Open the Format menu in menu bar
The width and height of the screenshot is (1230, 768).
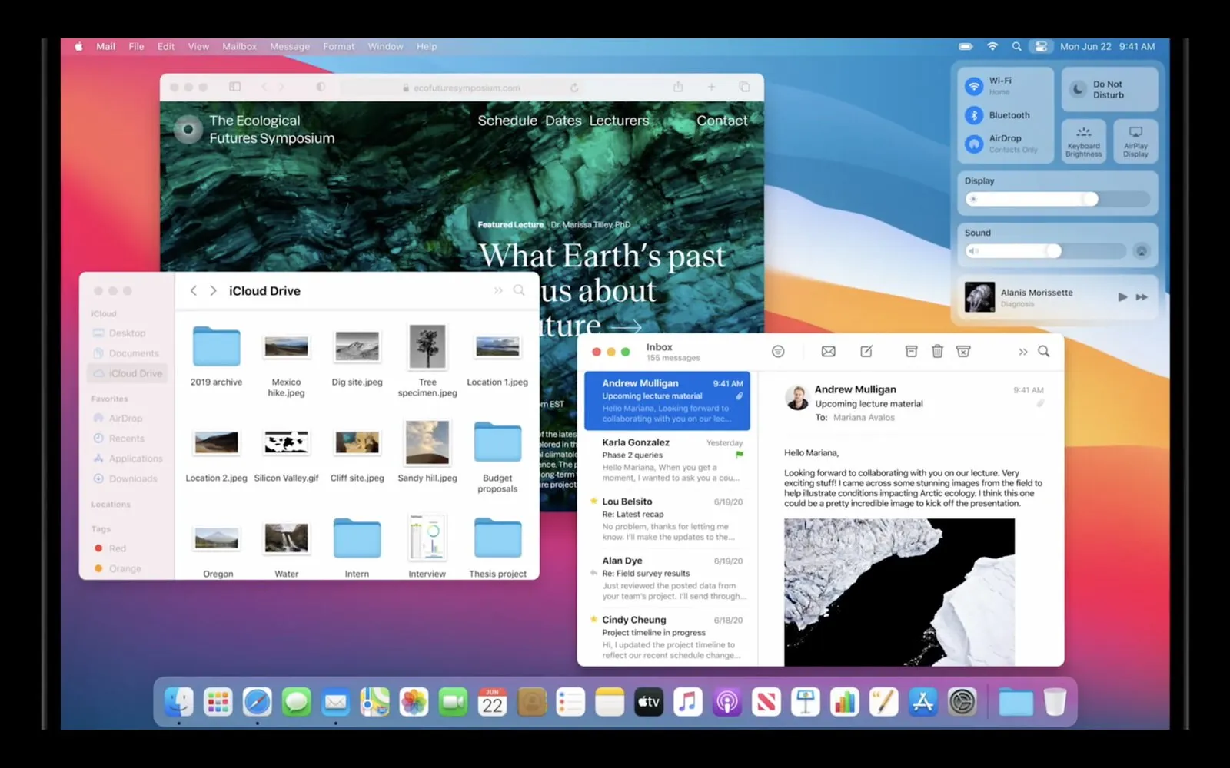tap(338, 47)
